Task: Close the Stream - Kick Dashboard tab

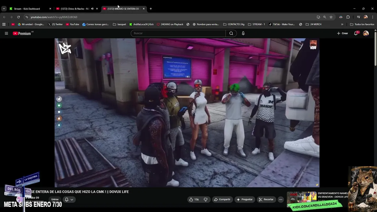Action: [x=50, y=9]
